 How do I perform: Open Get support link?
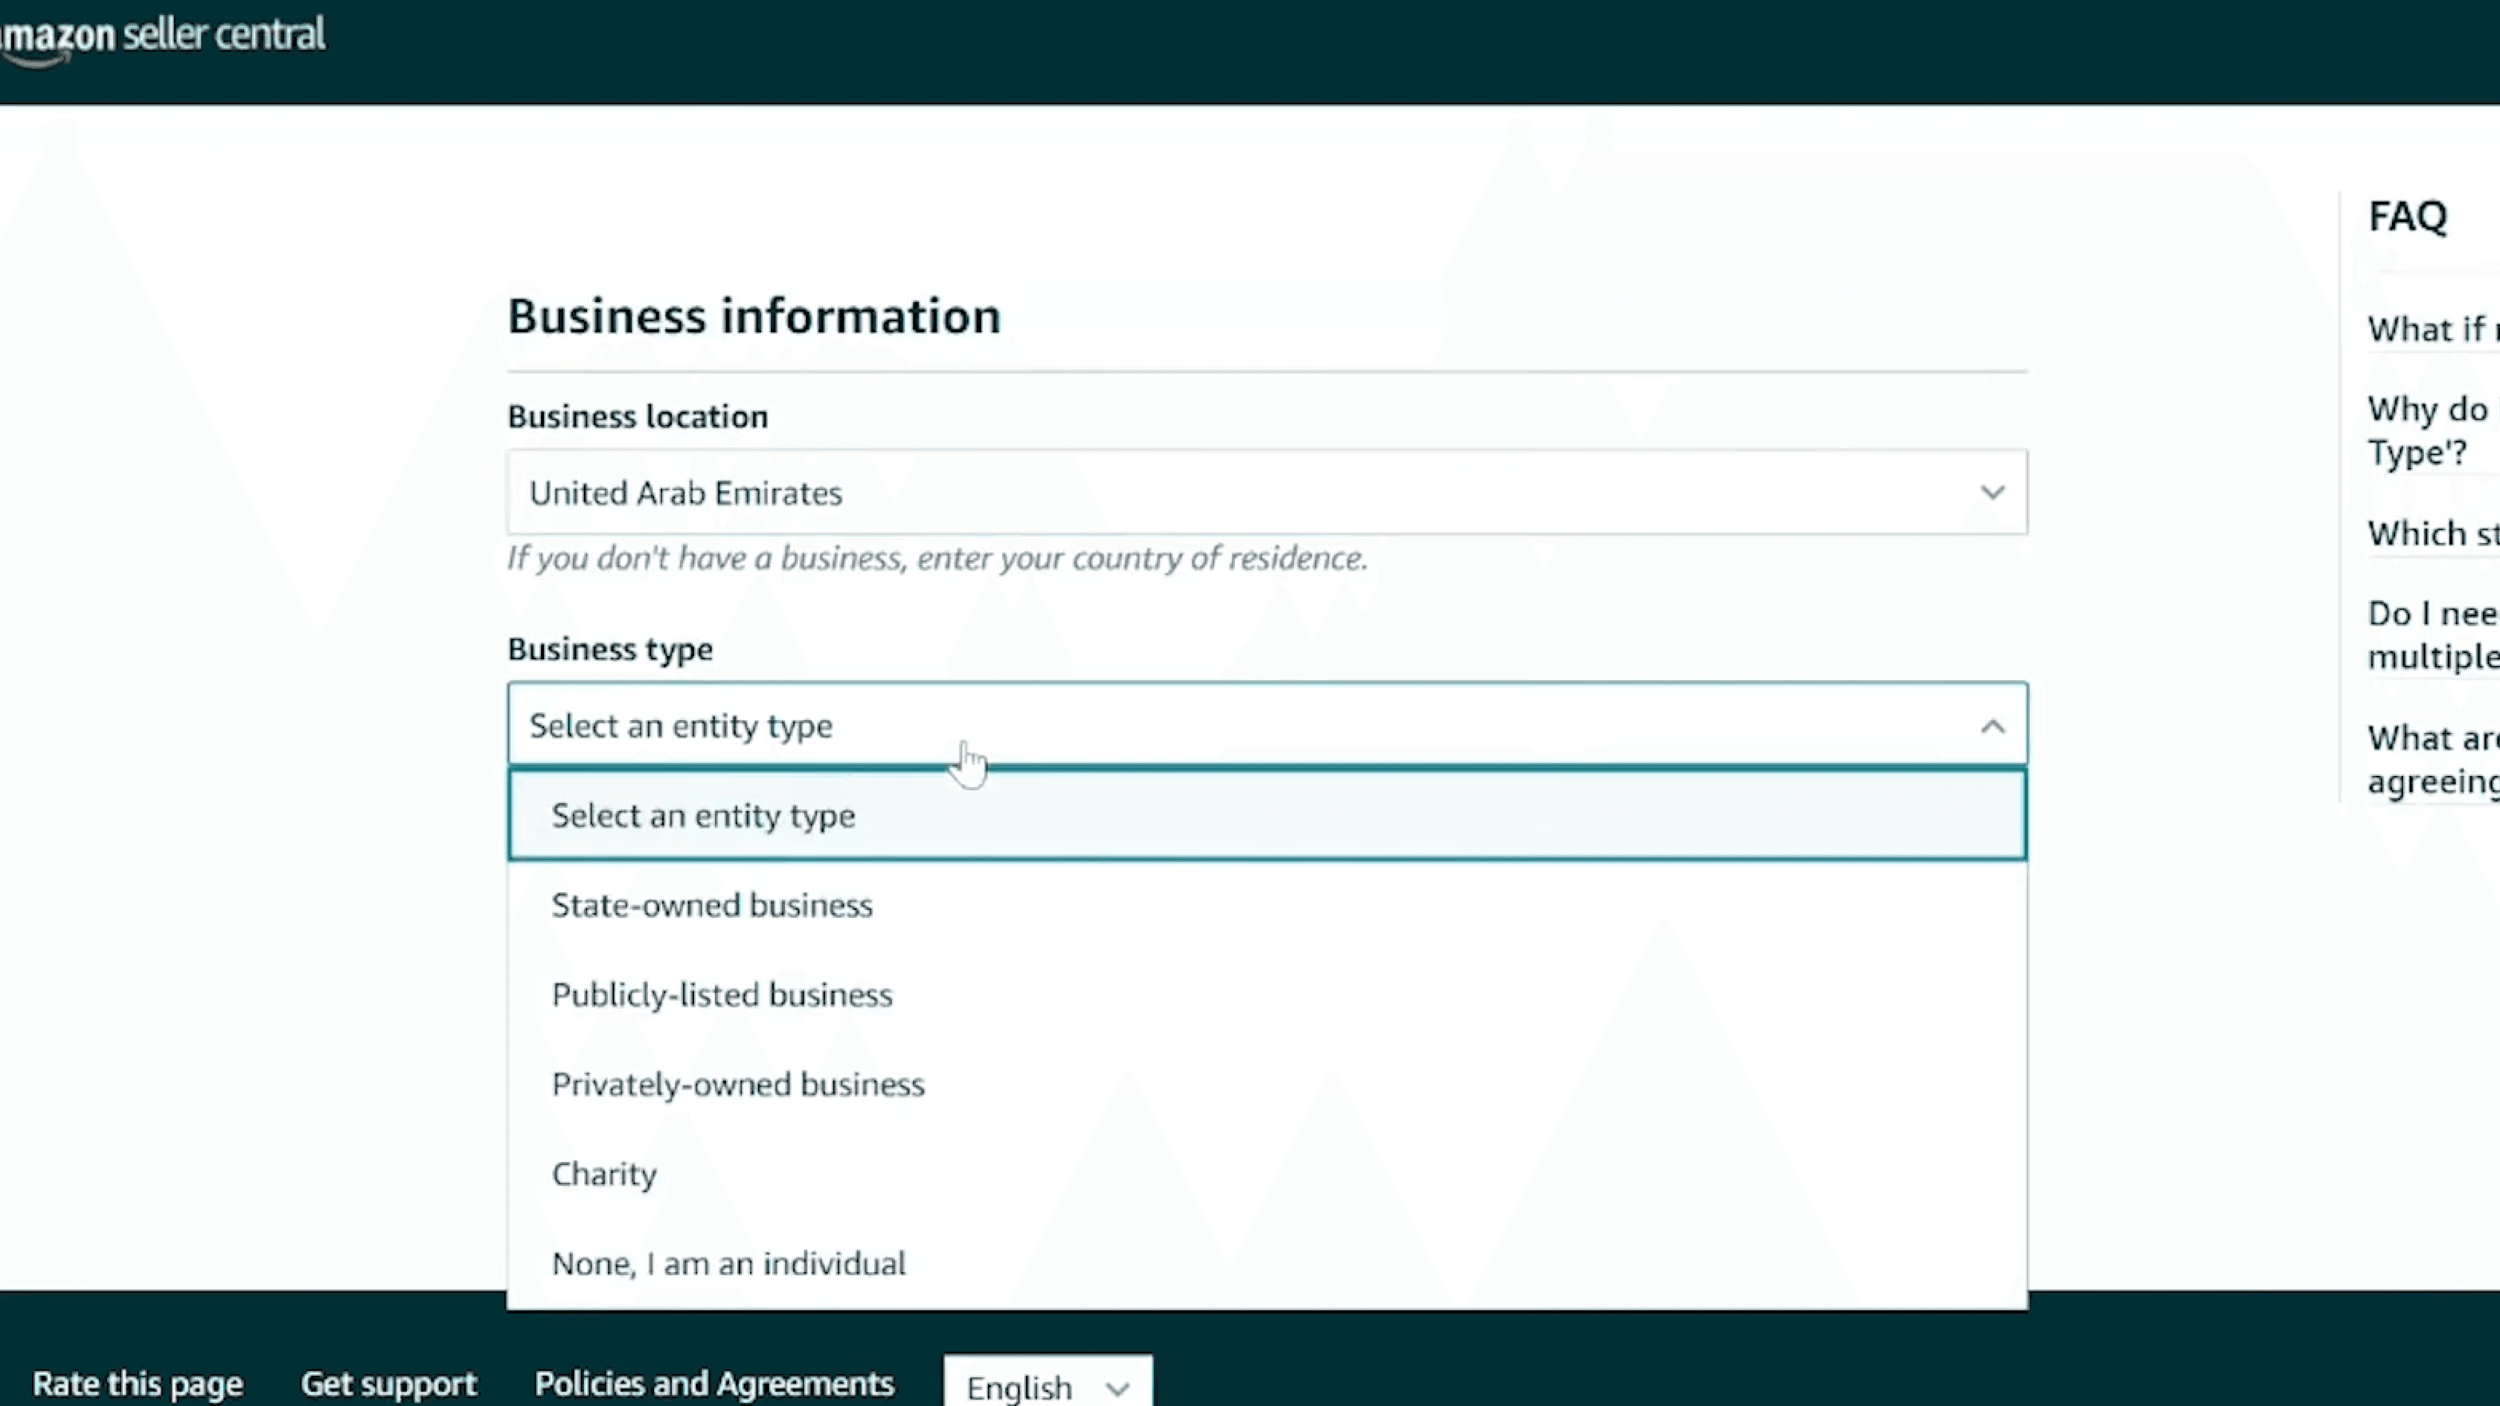pos(388,1383)
